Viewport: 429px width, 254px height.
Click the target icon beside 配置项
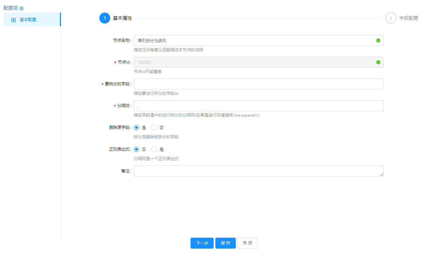[x=21, y=8]
